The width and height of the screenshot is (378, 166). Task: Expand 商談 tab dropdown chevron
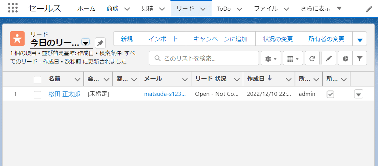point(127,9)
